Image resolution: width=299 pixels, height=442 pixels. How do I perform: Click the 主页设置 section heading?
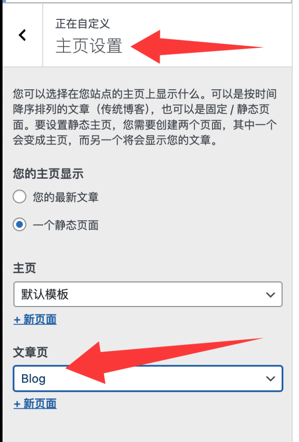[x=89, y=46]
